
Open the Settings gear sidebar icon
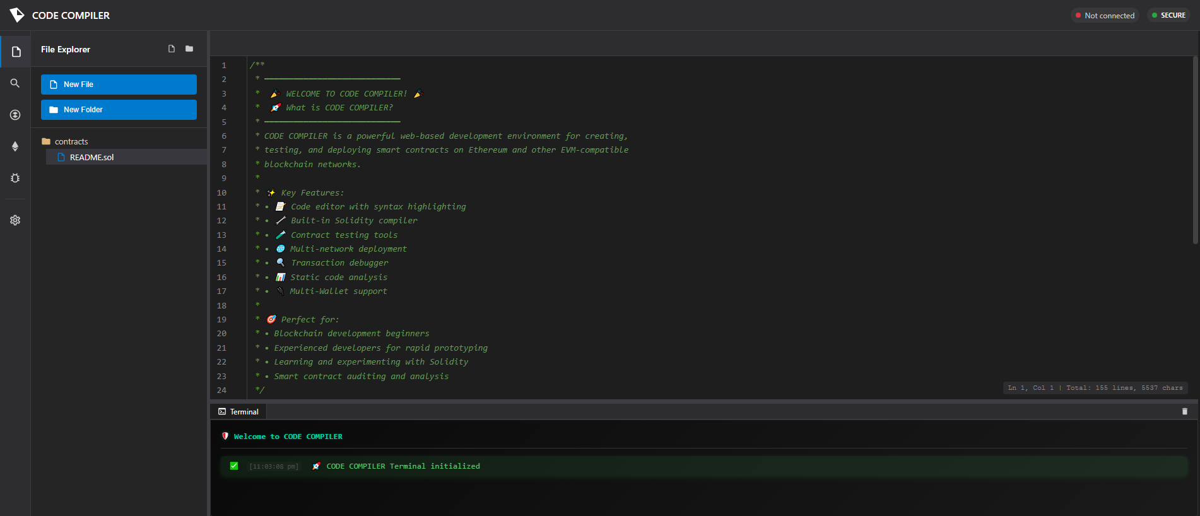tap(15, 220)
